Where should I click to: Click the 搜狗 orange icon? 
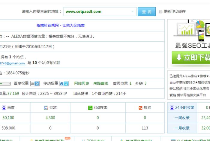pyautogui.click(x=140, y=107)
